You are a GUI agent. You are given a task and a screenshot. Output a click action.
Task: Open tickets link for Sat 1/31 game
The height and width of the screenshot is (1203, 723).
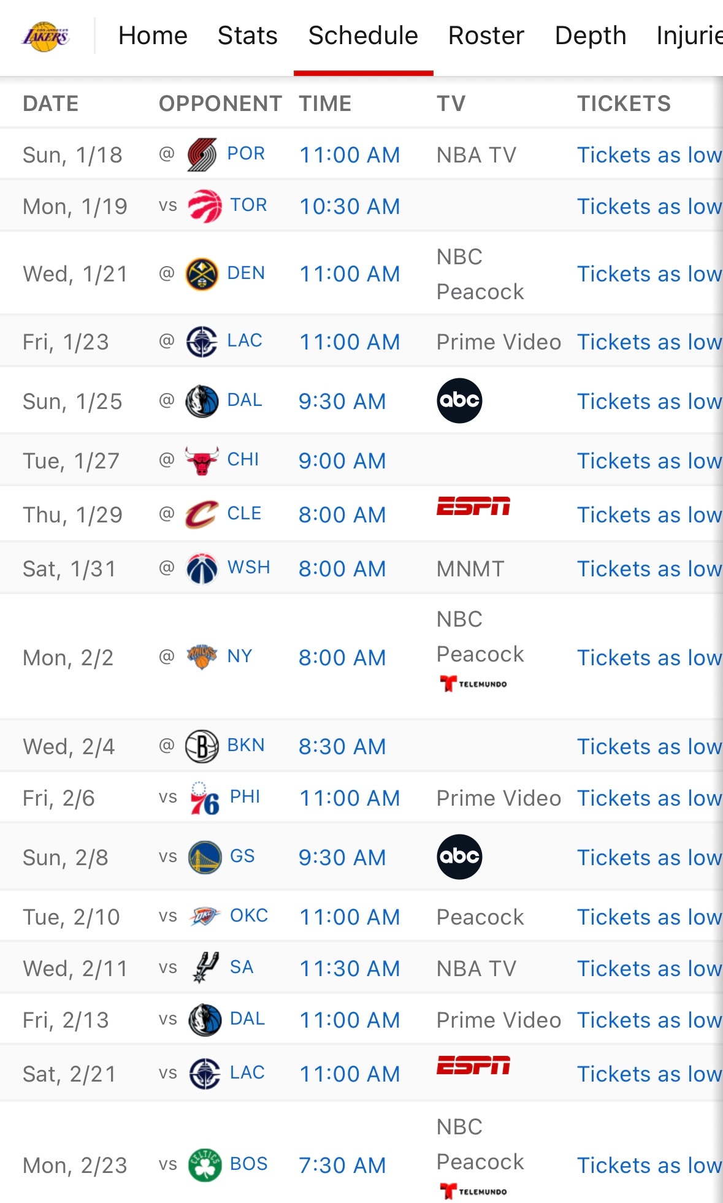649,569
